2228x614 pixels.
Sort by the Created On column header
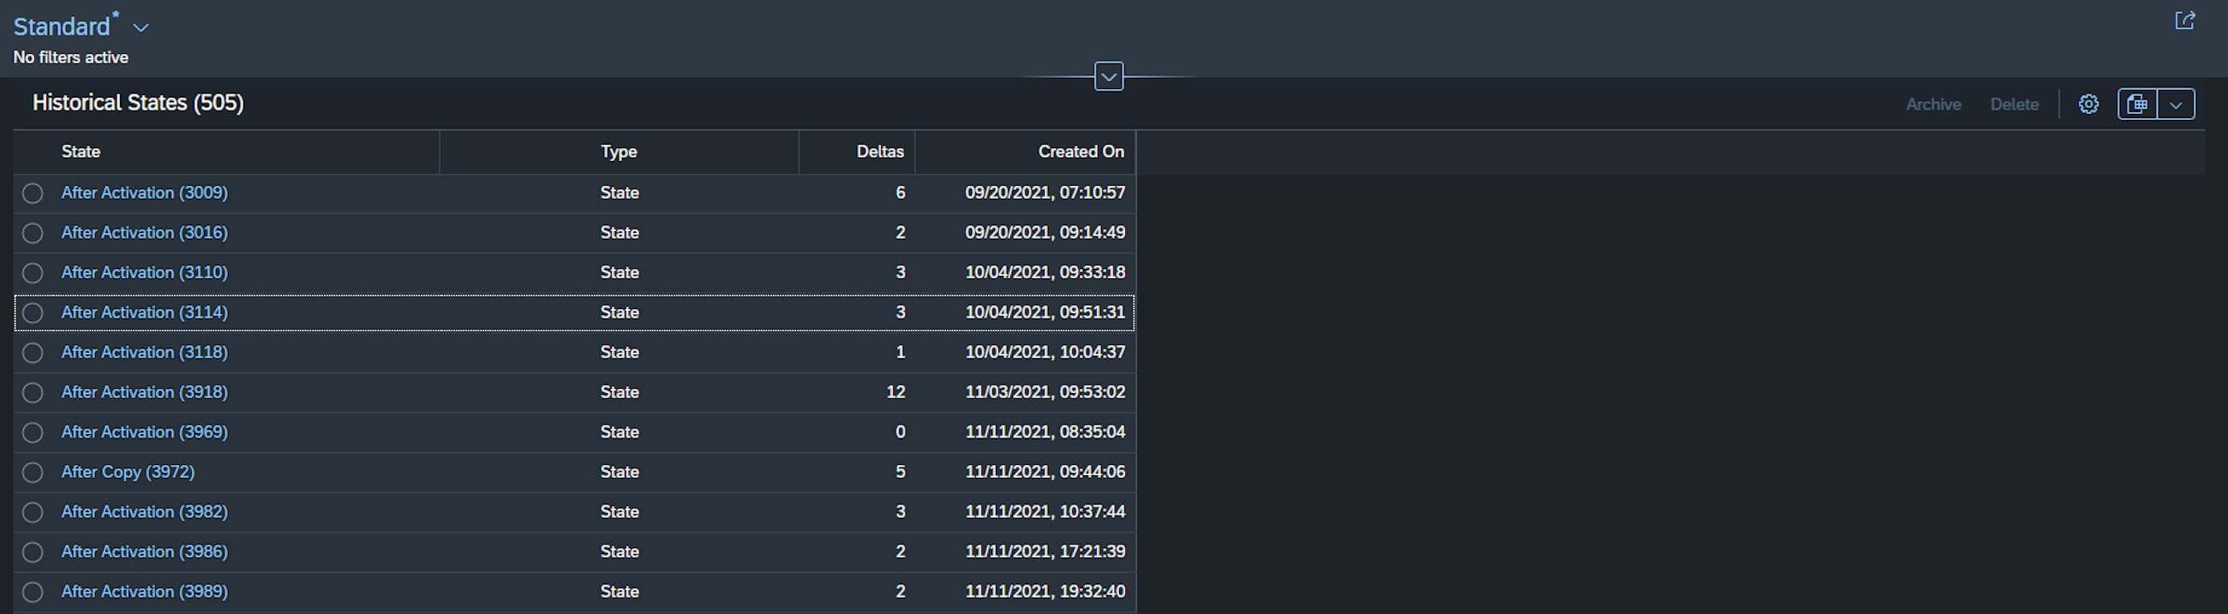(1081, 152)
